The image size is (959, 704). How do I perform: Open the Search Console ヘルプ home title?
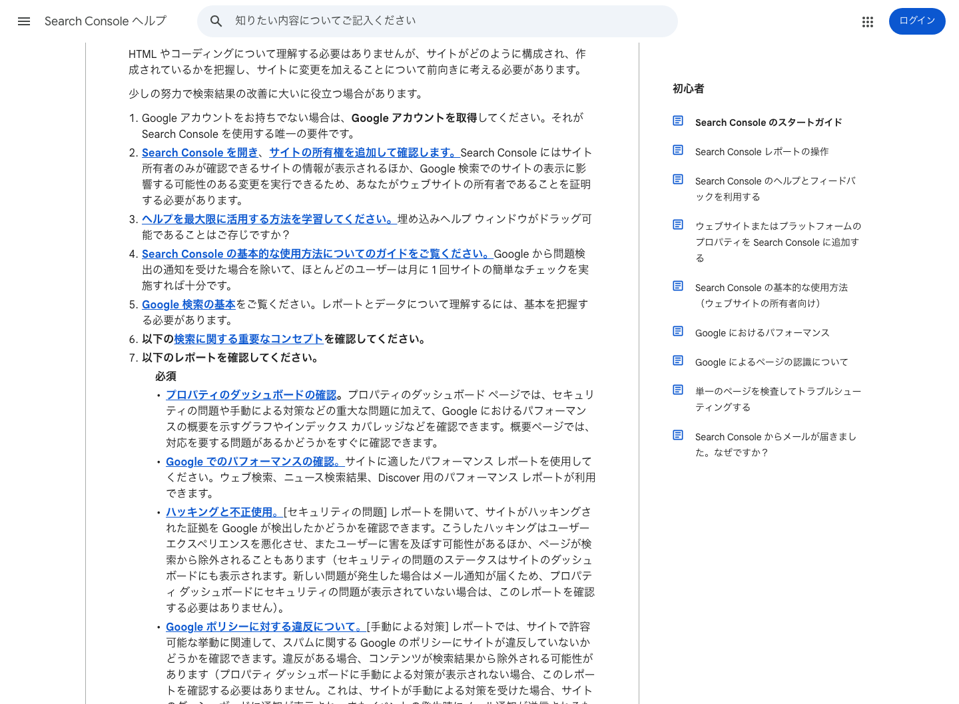pyautogui.click(x=105, y=21)
